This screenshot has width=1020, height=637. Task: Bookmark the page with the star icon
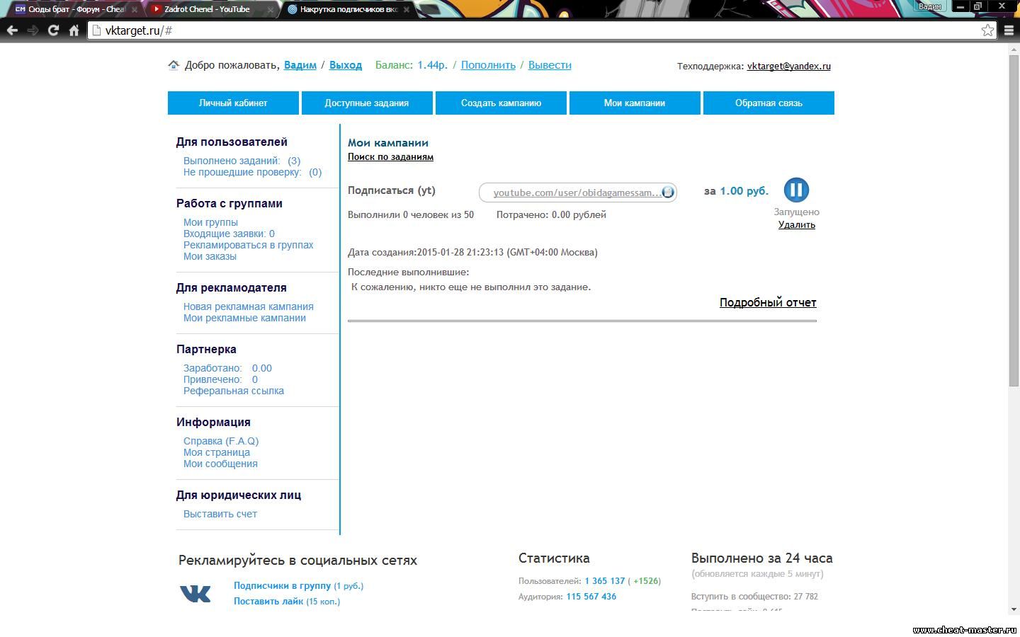pyautogui.click(x=987, y=30)
